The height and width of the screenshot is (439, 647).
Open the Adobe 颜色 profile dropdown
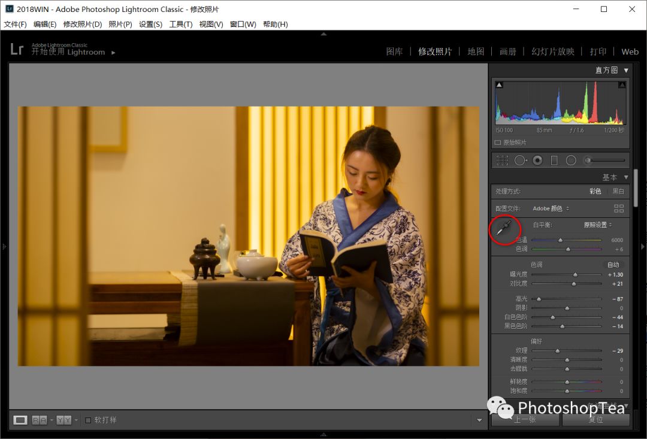tap(551, 208)
